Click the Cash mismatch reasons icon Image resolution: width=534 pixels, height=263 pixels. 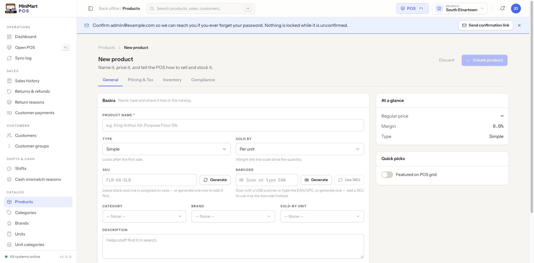[9, 179]
